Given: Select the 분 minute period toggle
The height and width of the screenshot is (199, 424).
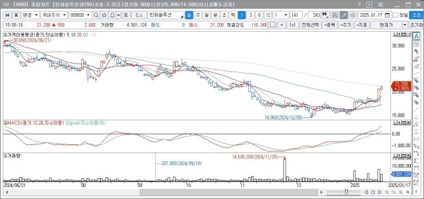Looking at the screenshot, I should [x=216, y=15].
